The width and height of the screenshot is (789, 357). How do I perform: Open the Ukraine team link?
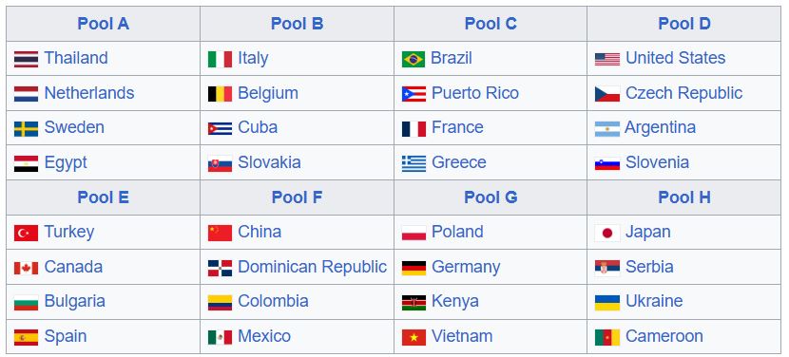654,301
